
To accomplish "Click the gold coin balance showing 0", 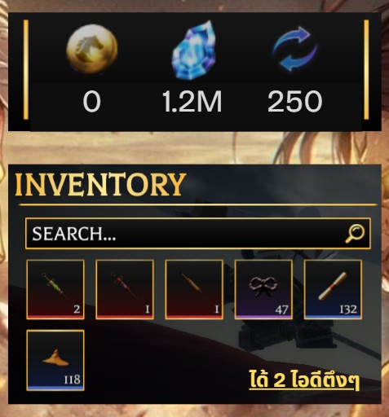I will coord(92,102).
